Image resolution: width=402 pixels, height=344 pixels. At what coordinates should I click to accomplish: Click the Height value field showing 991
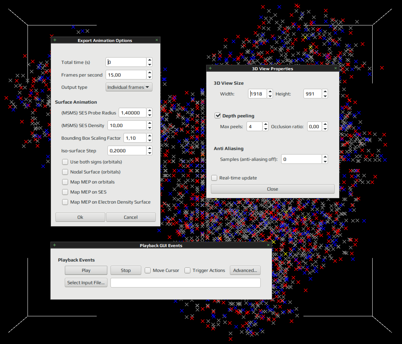(313, 94)
